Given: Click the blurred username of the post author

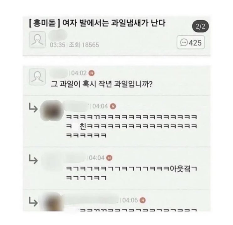Looking at the screenshot, I should pos(58,35).
